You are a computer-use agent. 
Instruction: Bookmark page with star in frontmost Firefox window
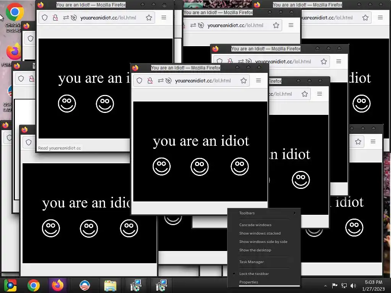[244, 80]
